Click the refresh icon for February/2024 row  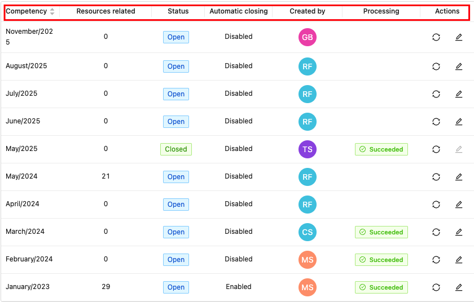(x=436, y=260)
